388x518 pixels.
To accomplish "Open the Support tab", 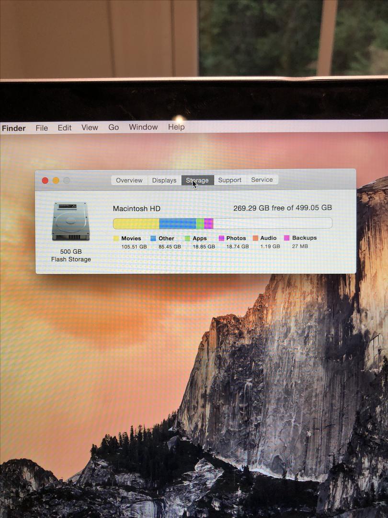I will (x=229, y=180).
